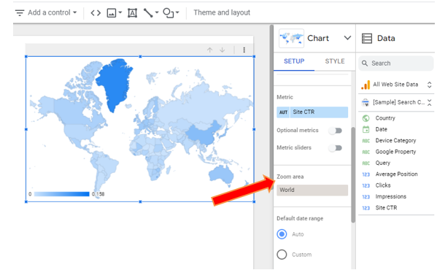Click the AUT aggregation badge on metric

tap(284, 112)
